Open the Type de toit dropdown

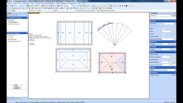(x=175, y=23)
